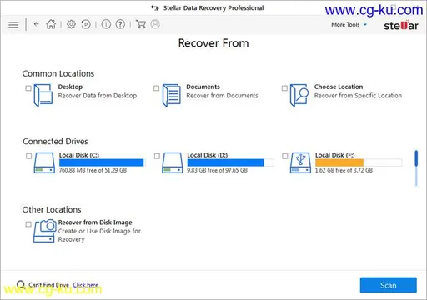Check the Local Disk (F:) checkbox
The image size is (427, 300).
(285, 156)
